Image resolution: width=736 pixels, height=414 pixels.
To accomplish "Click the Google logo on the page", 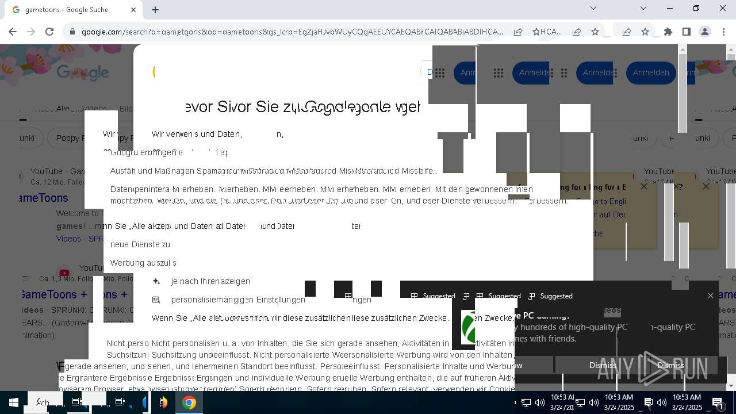I will click(x=83, y=72).
